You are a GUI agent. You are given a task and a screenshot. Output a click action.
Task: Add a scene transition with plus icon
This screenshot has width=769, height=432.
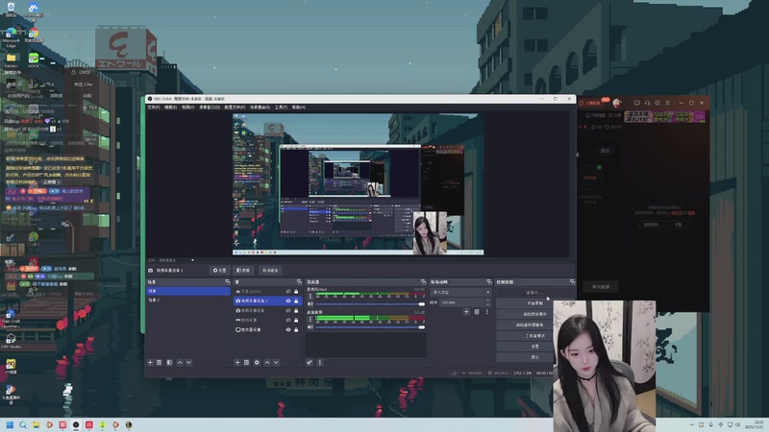click(x=466, y=311)
